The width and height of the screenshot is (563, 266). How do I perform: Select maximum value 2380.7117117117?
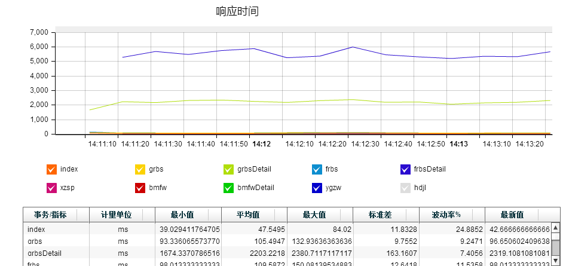322,253
